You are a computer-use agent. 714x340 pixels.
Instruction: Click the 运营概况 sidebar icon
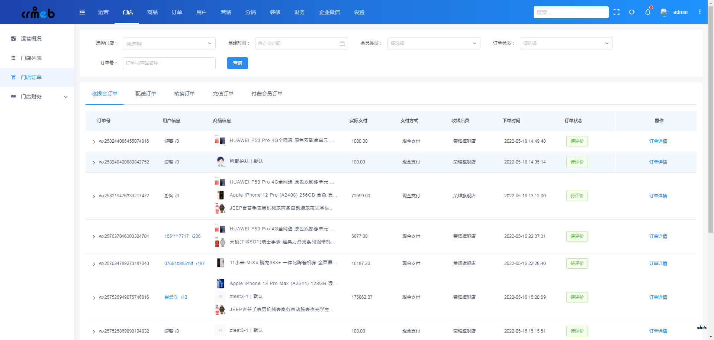tap(13, 39)
